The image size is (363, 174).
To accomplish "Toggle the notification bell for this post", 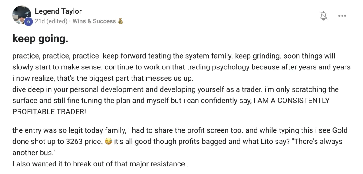I will (x=324, y=16).
